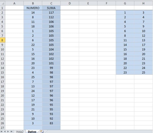This screenshot has height=133, width=153.
Task: Select cell G15 containing 23
Action: tap(125, 72)
